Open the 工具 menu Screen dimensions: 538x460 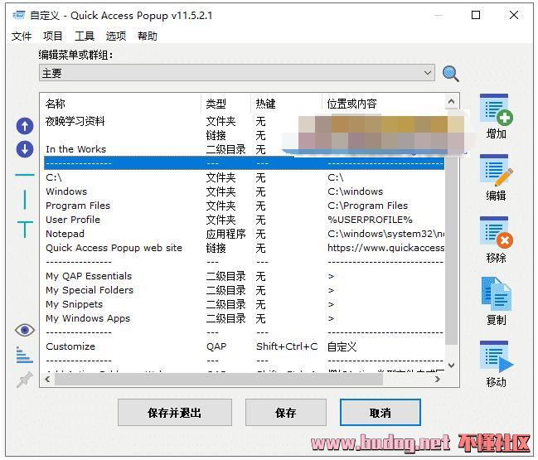coord(85,36)
